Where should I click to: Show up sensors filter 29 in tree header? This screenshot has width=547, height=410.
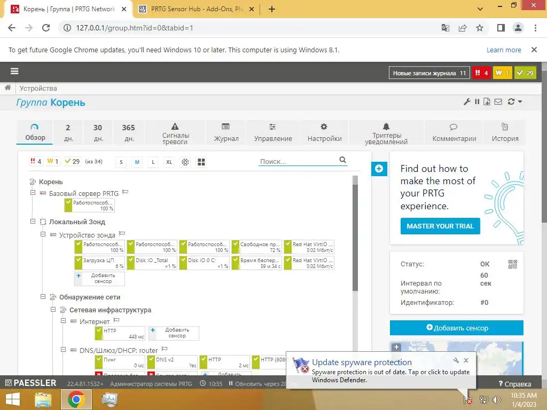(72, 161)
